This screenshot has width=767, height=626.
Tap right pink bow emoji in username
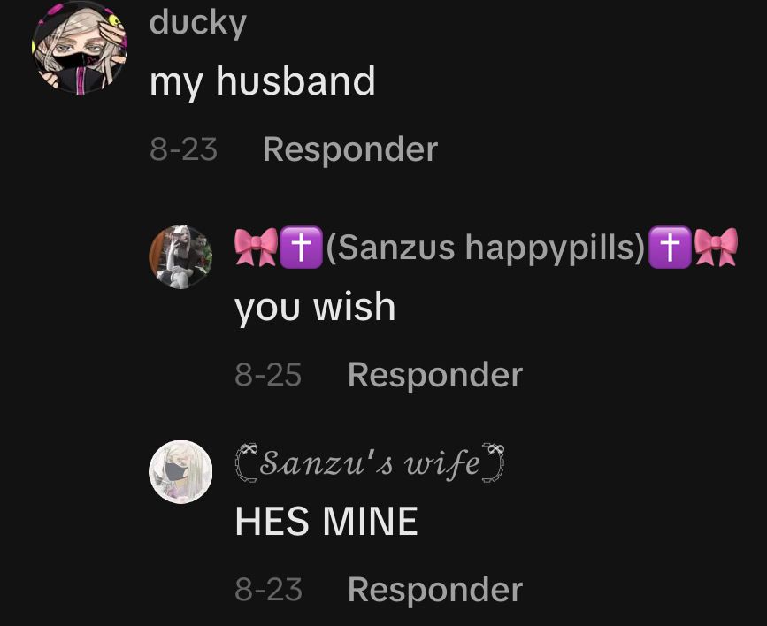716,247
